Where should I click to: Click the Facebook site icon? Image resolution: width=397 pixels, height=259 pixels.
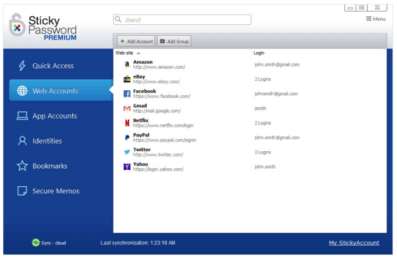click(127, 94)
